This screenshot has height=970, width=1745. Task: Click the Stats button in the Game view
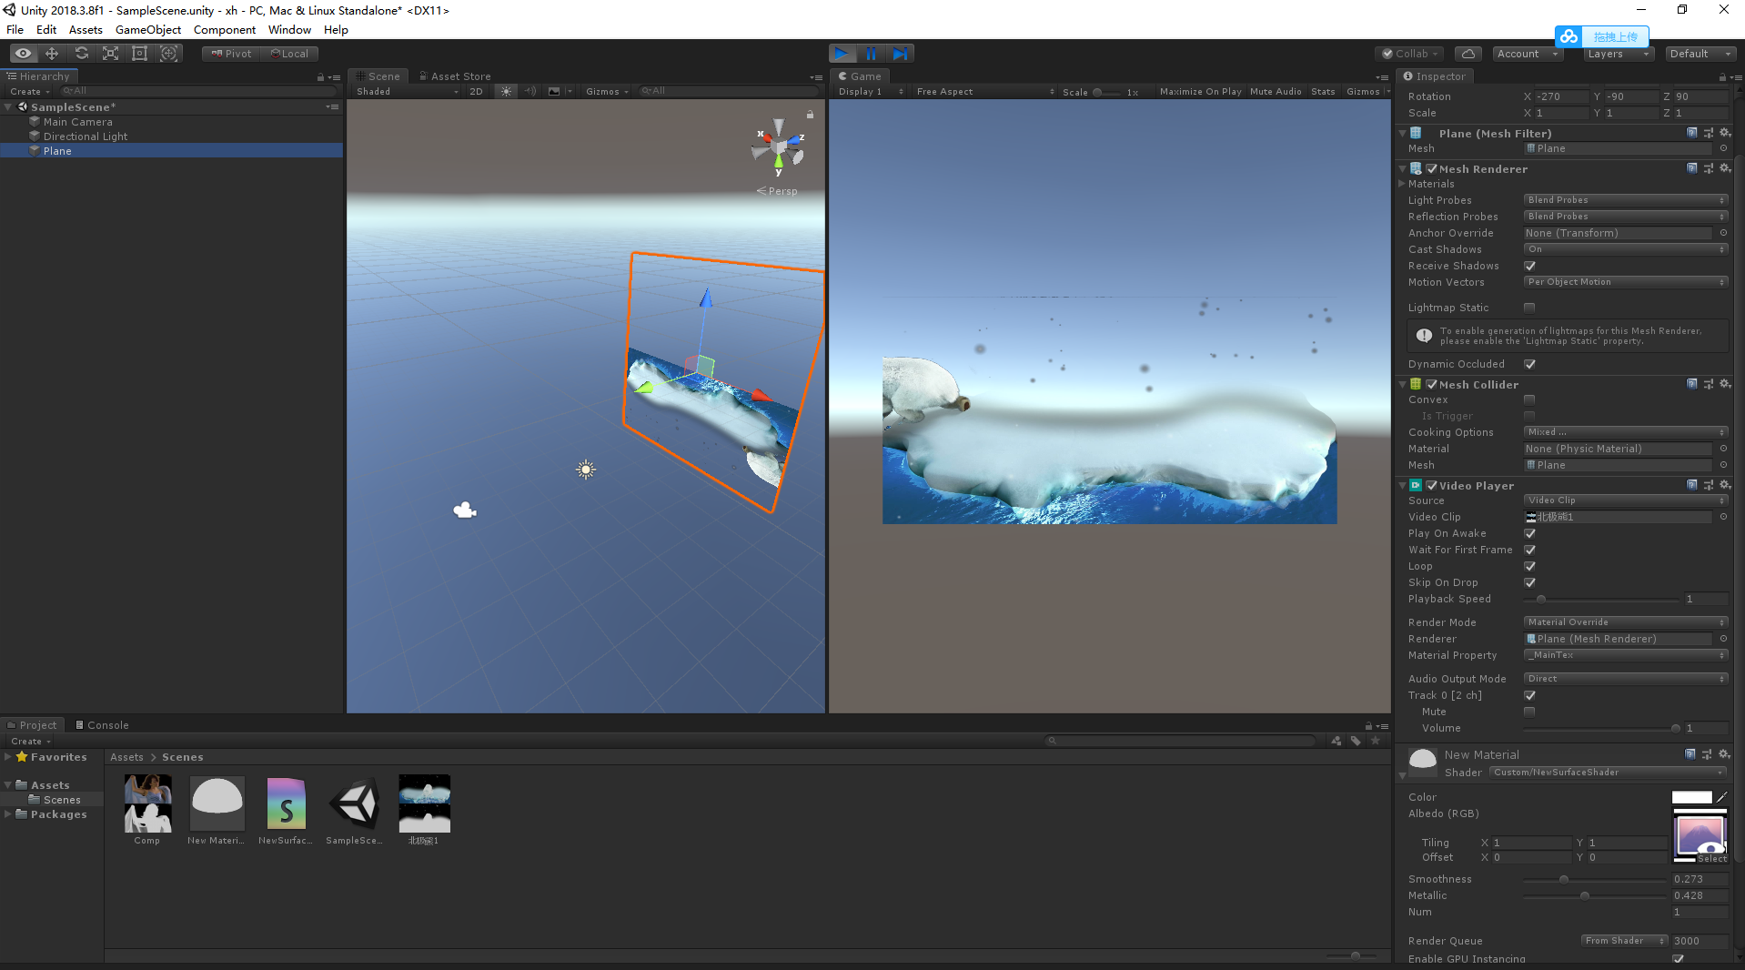1322,91
